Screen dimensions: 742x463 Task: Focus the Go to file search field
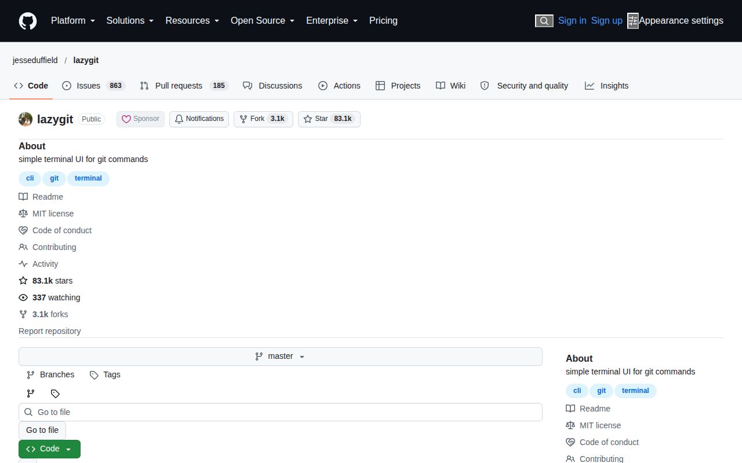click(281, 412)
